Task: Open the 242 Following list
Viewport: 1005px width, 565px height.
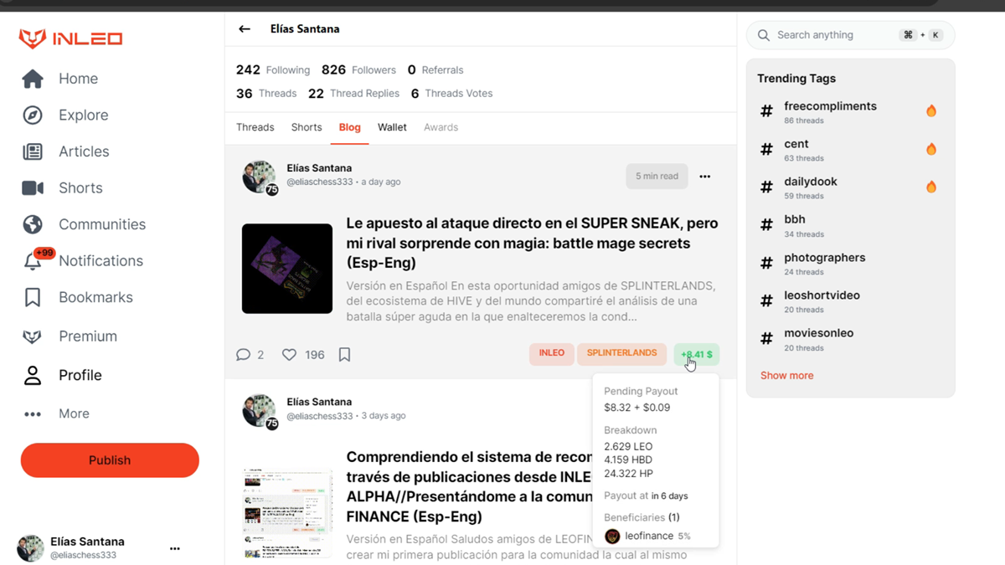Action: [x=273, y=70]
